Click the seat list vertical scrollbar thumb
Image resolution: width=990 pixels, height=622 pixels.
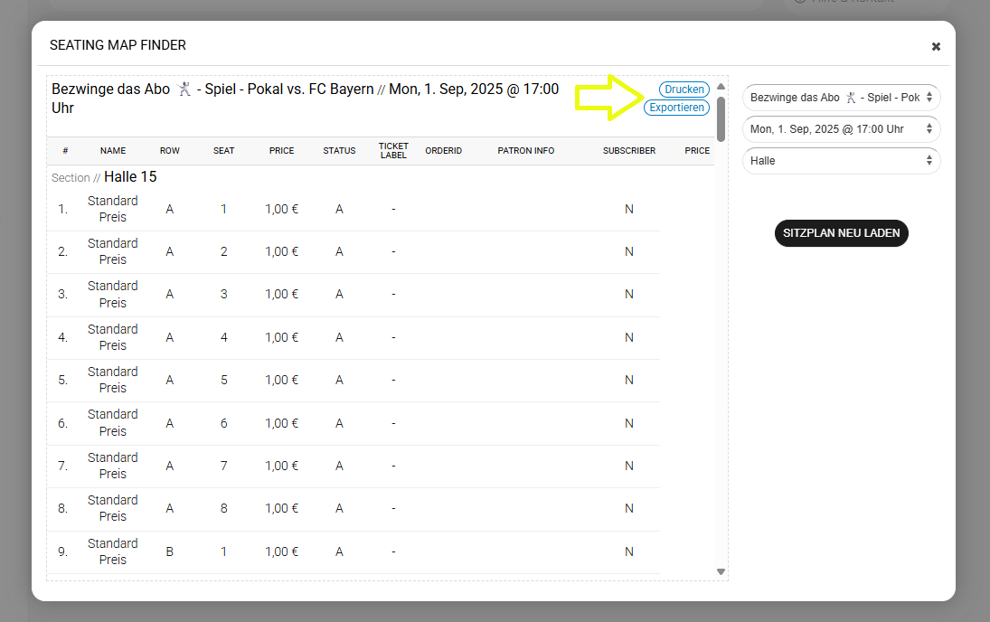[721, 118]
